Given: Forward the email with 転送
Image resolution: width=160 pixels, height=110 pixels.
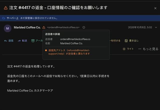Looking at the screenshot, I should point(22,41).
